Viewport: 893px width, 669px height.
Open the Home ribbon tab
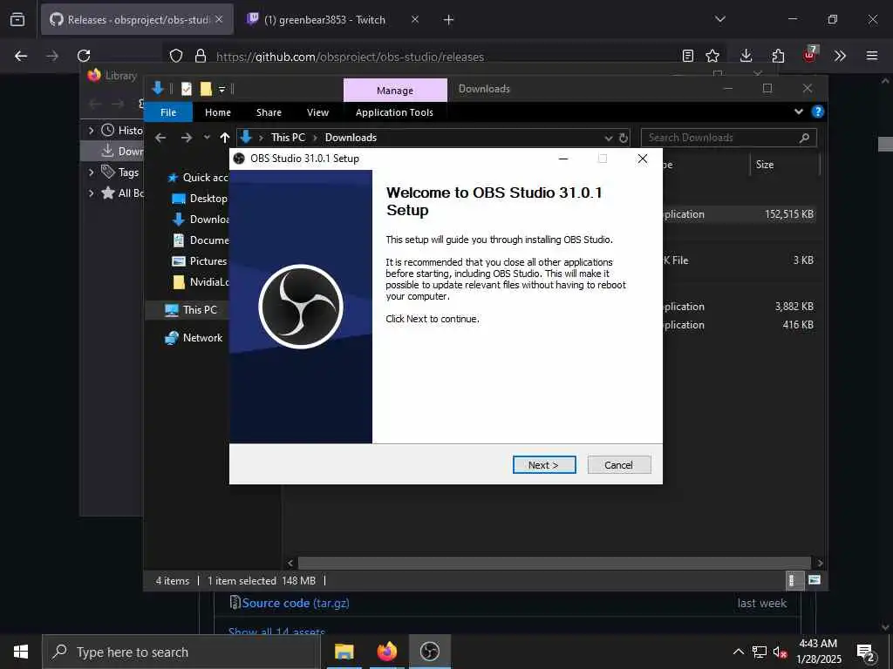217,112
